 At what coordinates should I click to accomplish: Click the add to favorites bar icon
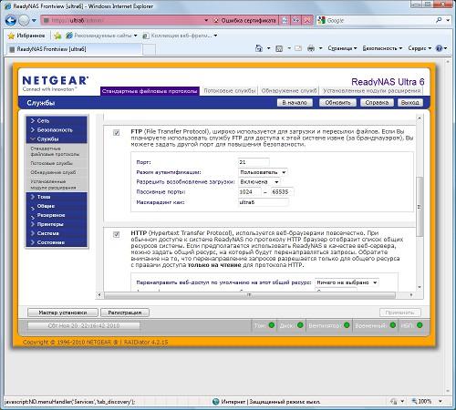pyautogui.click(x=57, y=36)
